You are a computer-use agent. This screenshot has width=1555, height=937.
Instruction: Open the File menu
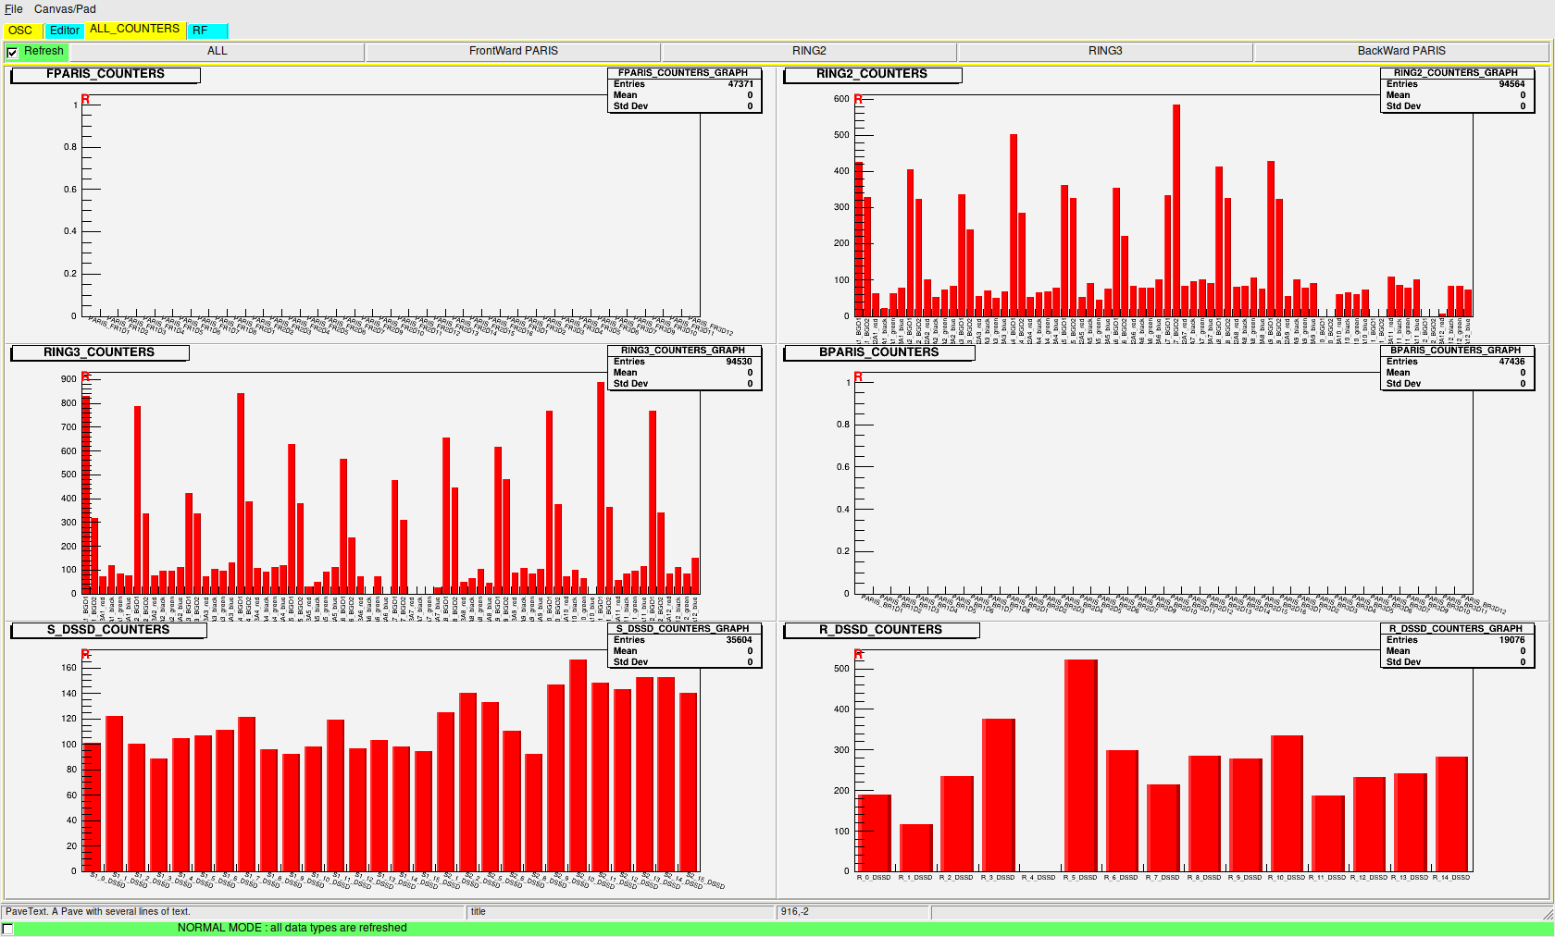[13, 8]
